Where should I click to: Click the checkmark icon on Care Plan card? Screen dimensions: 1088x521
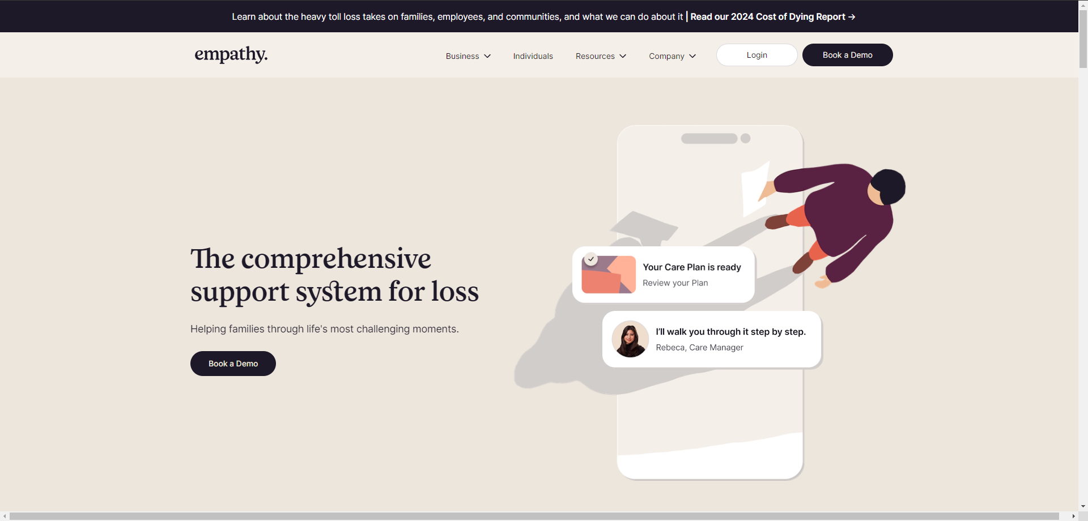[591, 259]
